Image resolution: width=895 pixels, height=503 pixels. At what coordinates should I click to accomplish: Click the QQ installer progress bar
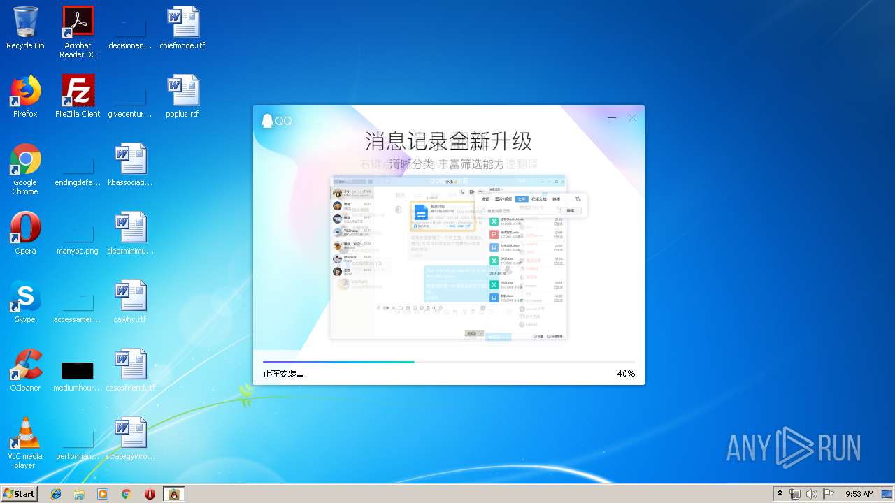[449, 362]
